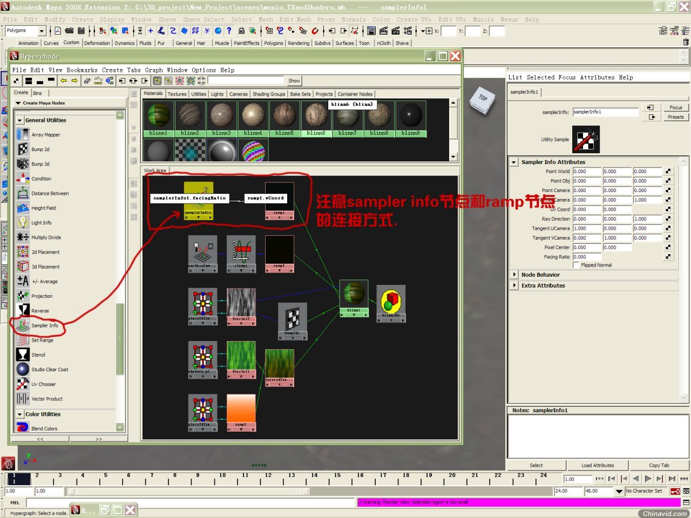Open the Polygons menu set dropdown
Image resolution: width=691 pixels, height=518 pixels.
41,31
